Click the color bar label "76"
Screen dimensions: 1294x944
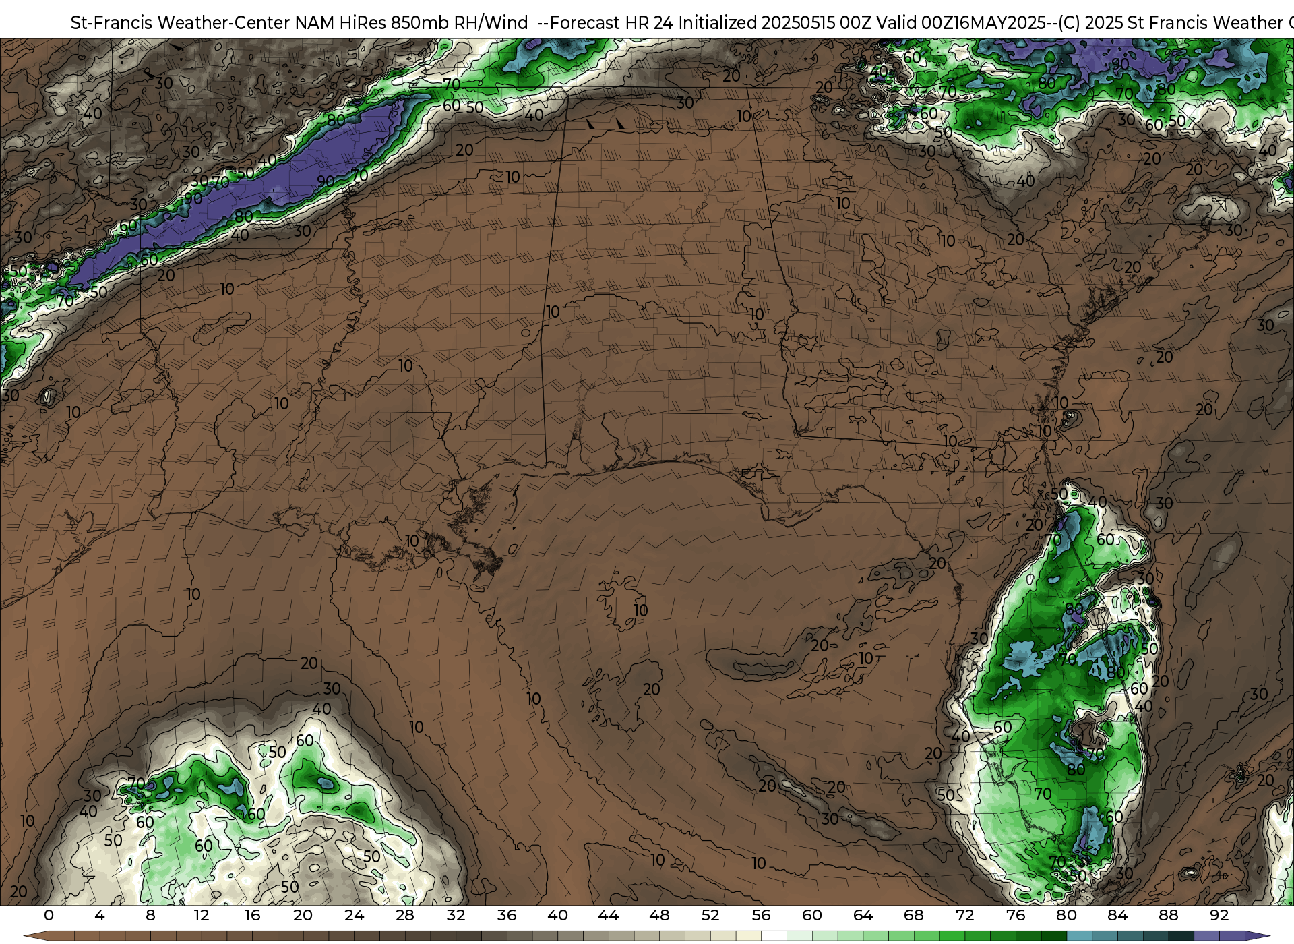click(1016, 915)
